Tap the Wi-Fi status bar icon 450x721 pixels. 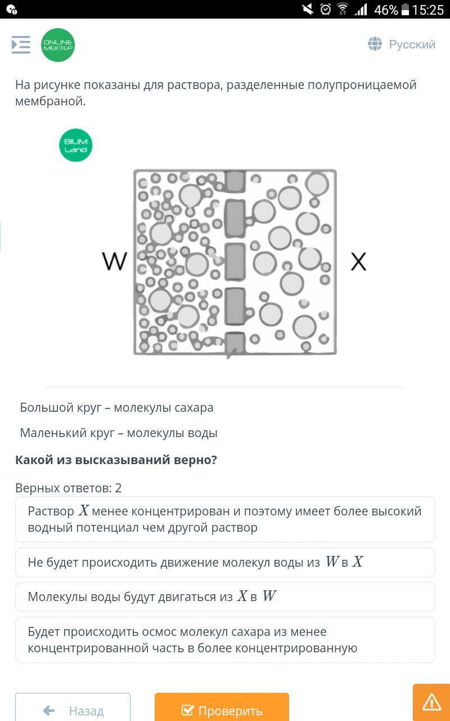343,9
